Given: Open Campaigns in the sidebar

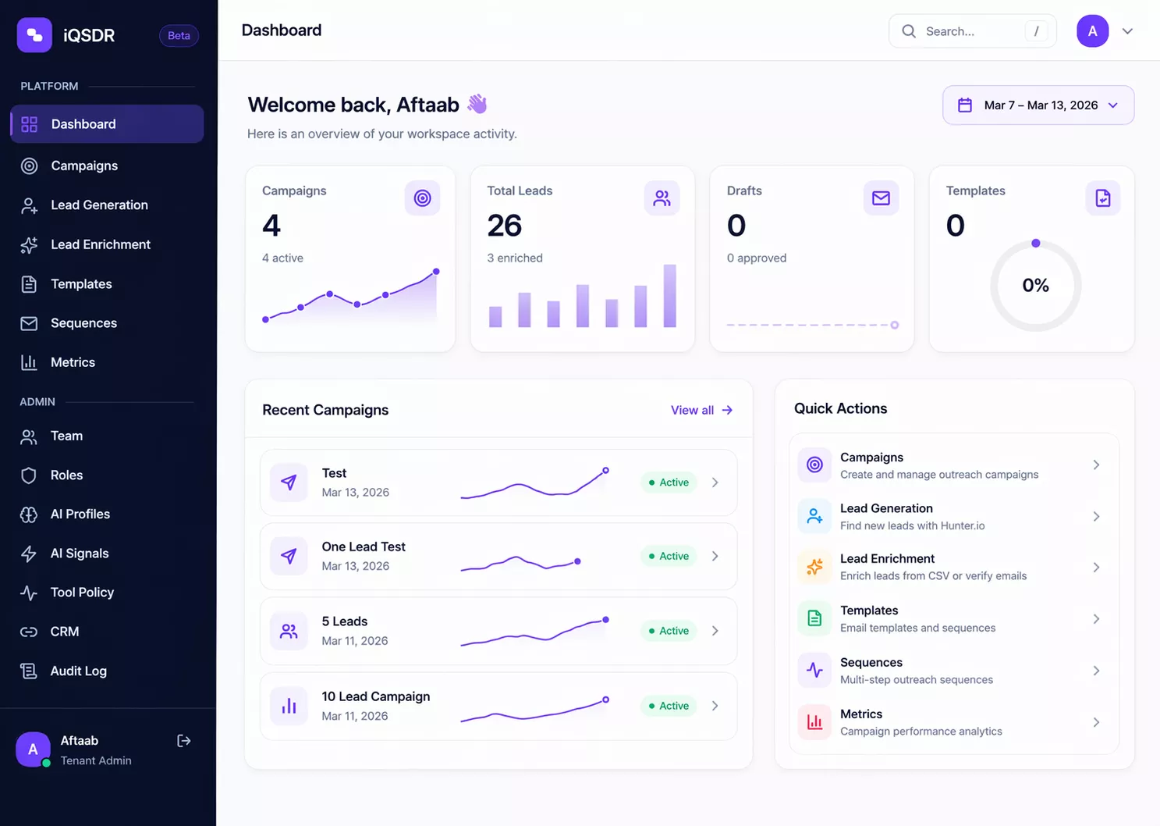Looking at the screenshot, I should [x=107, y=166].
